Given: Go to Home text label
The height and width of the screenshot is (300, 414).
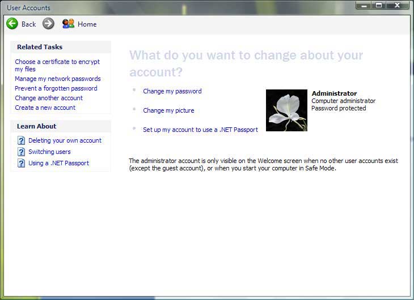Looking at the screenshot, I should [87, 24].
